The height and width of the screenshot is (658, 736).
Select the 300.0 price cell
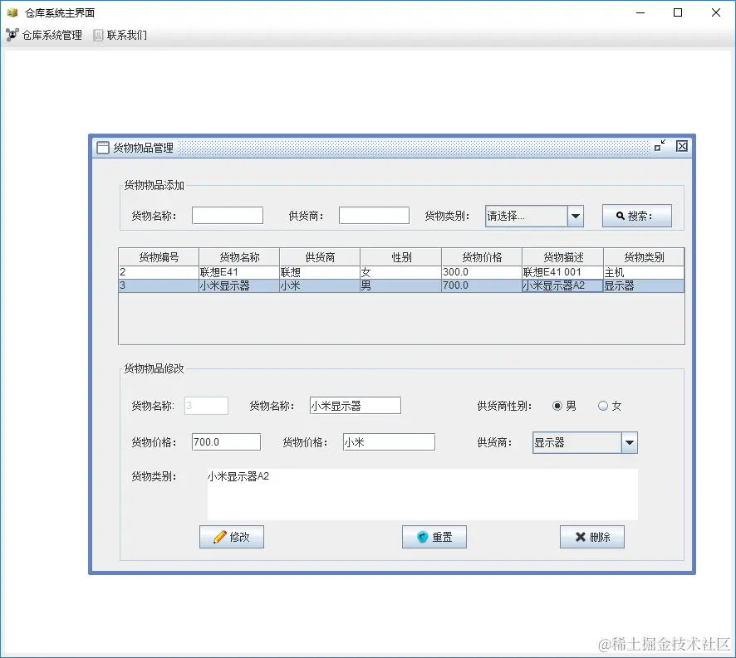(482, 272)
